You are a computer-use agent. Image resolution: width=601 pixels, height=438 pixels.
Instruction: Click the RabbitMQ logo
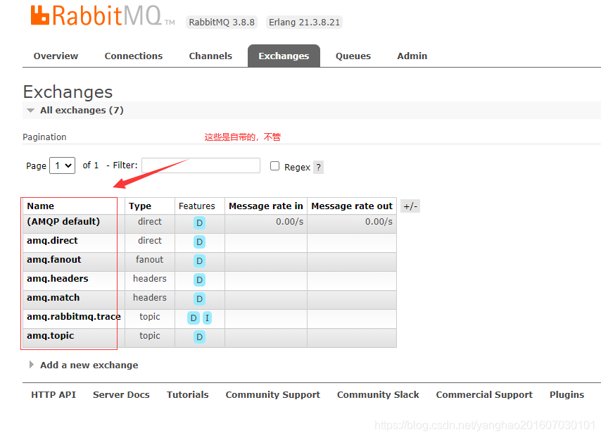point(103,15)
